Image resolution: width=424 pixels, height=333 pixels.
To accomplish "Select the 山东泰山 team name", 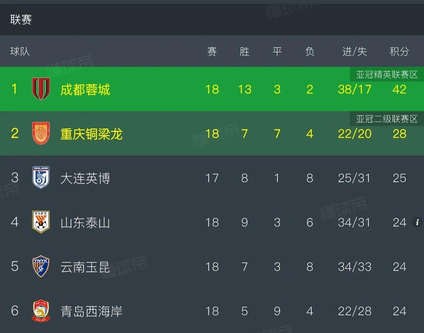I will tap(85, 222).
